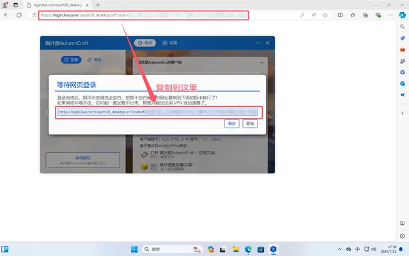Click the taskbar 搜索 search box

pyautogui.click(x=172, y=249)
